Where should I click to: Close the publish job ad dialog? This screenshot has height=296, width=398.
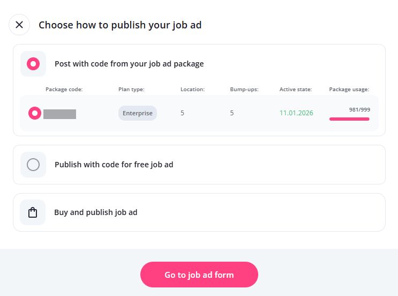19,25
